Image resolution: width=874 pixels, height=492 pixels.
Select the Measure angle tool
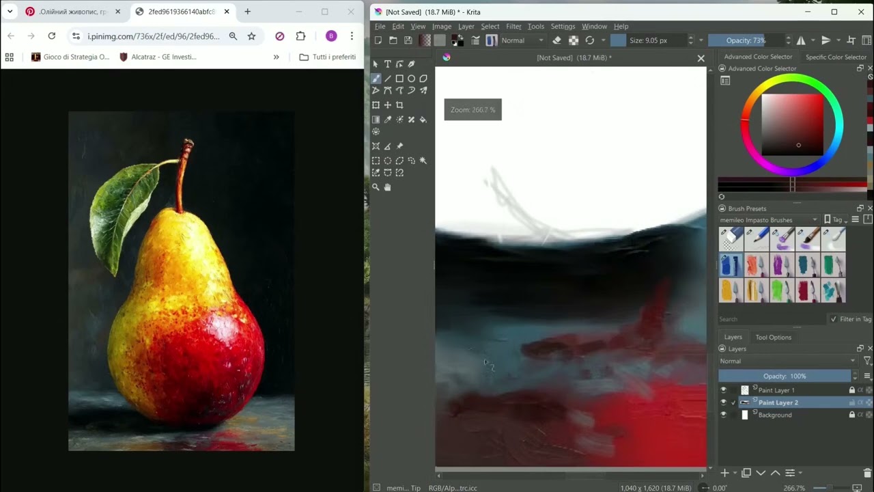click(x=388, y=146)
